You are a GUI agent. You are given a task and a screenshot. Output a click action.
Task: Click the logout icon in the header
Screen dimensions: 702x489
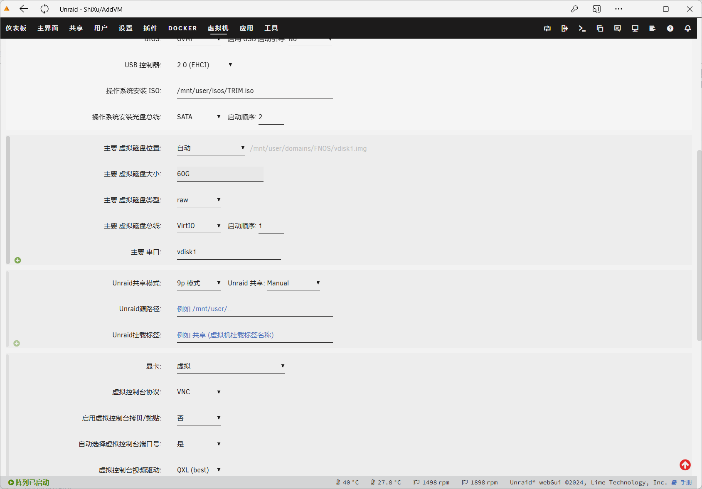(564, 28)
